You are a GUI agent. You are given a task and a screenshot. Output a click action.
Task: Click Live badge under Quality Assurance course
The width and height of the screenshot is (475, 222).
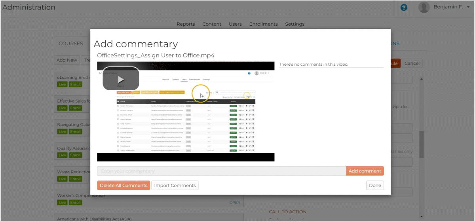coord(62,155)
